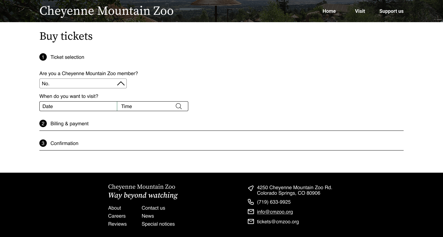The height and width of the screenshot is (237, 443).
Task: Click the location arrow icon beside the address
Action: [x=251, y=188]
